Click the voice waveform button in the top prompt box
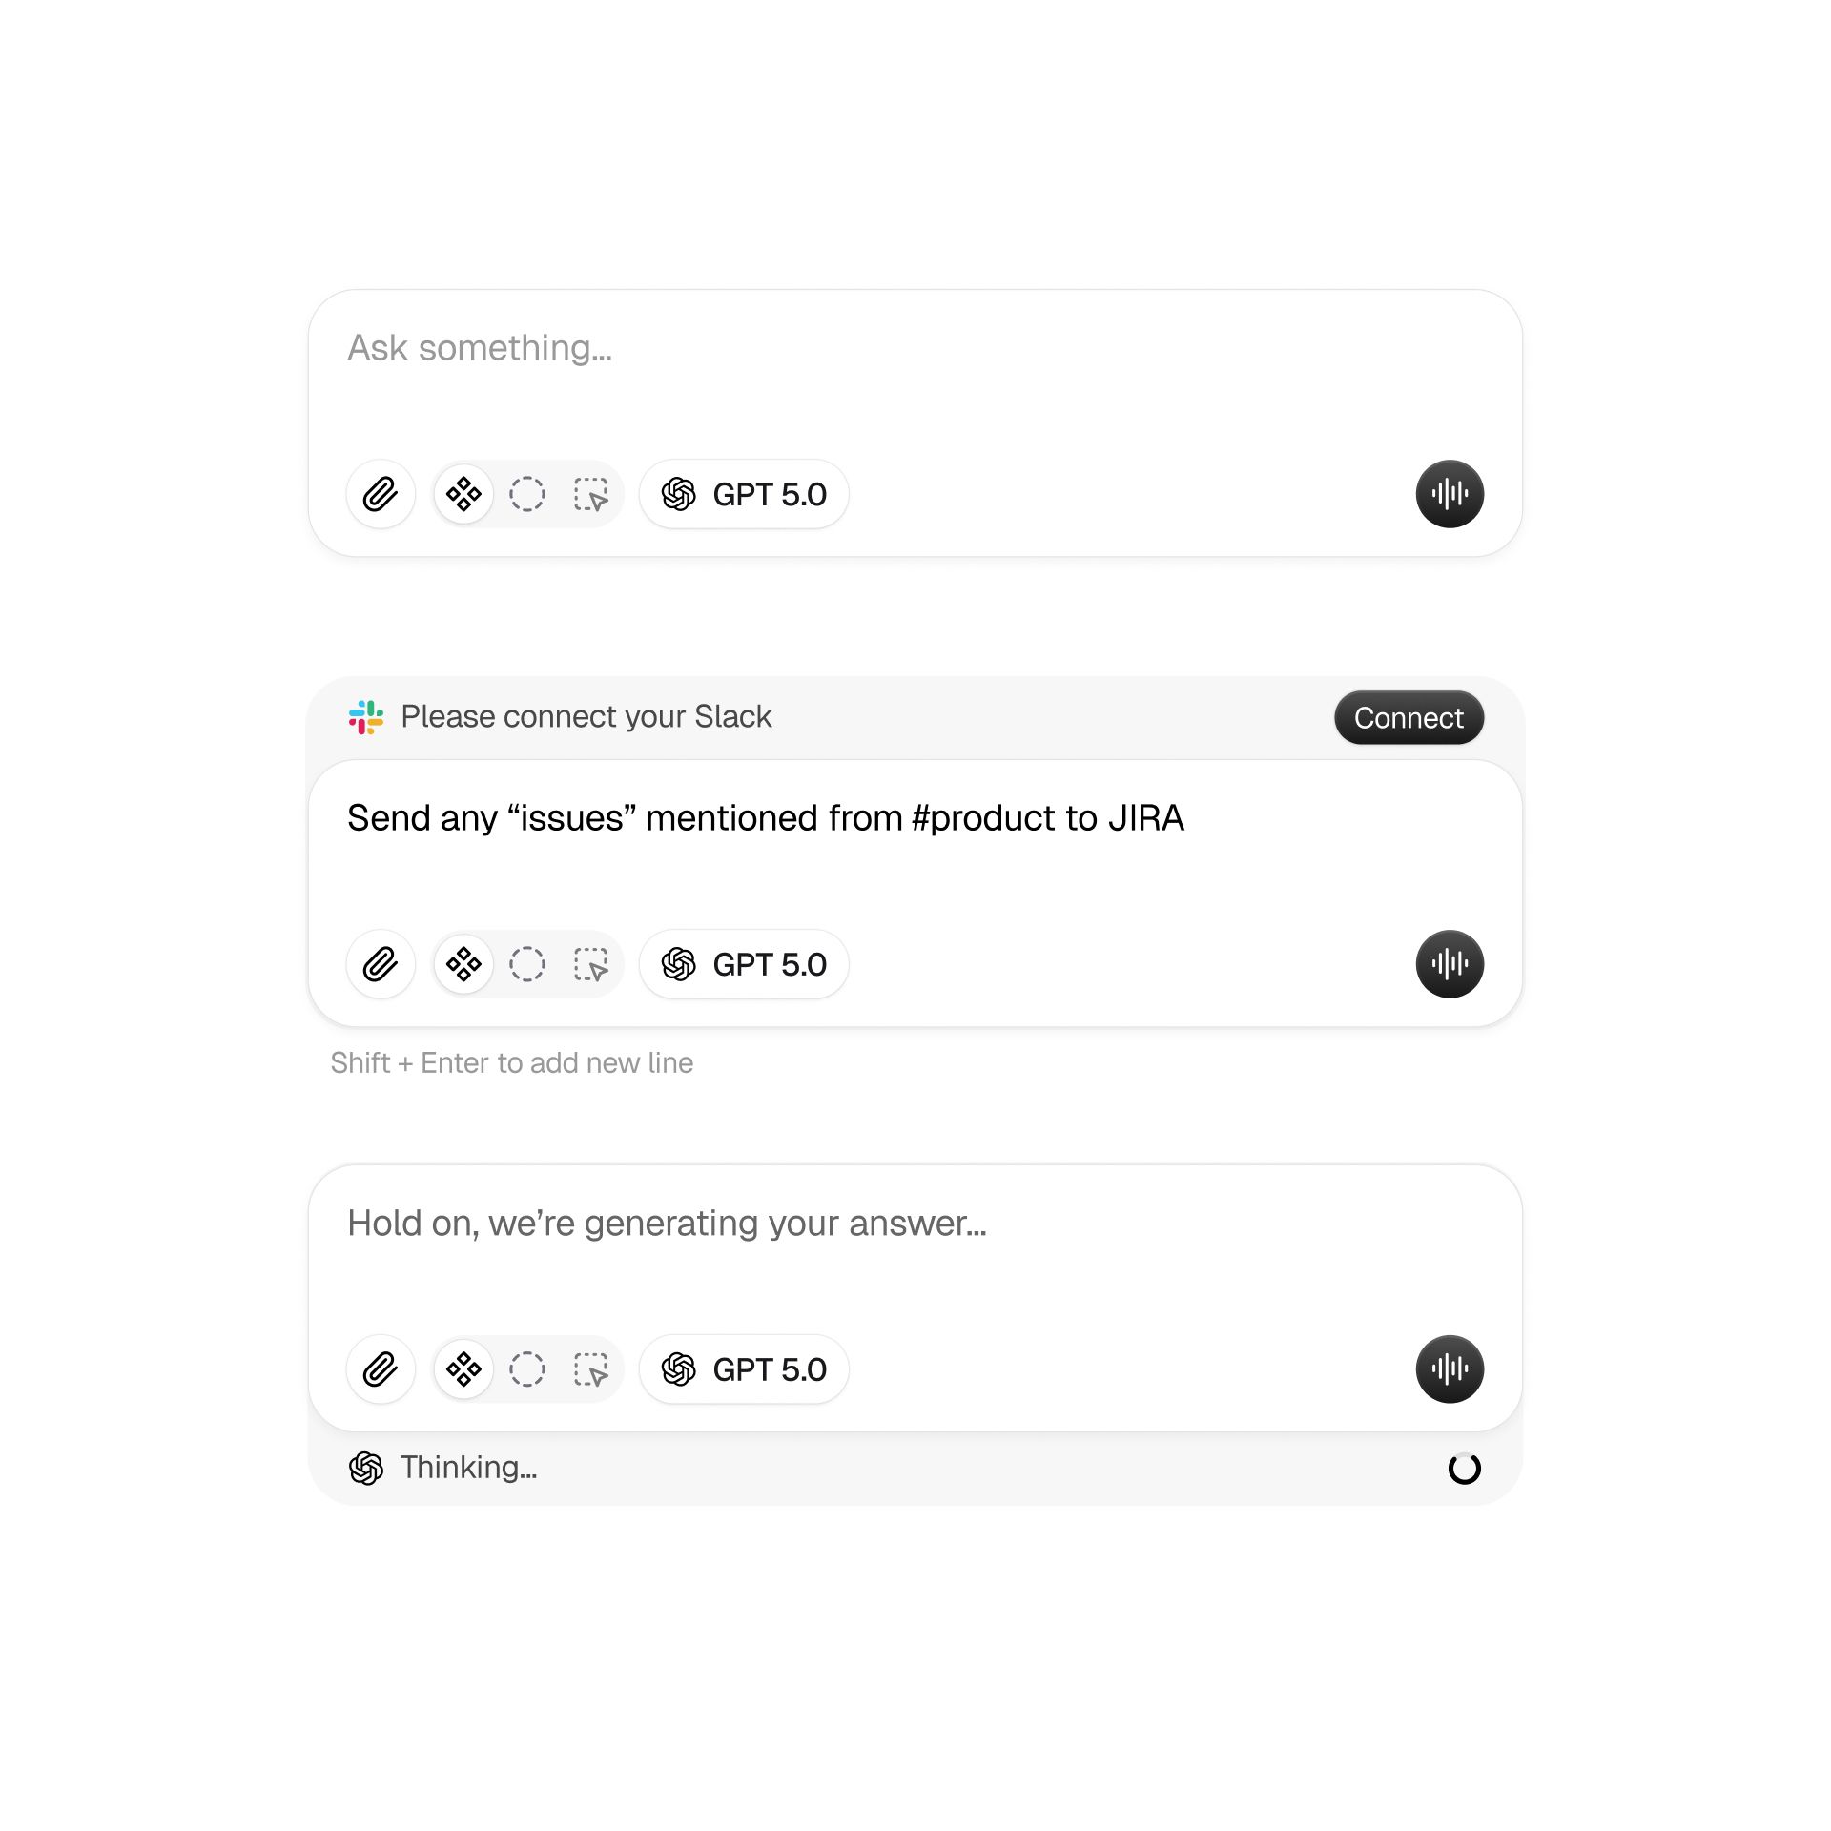This screenshot has height=1831, width=1831. pyautogui.click(x=1449, y=494)
